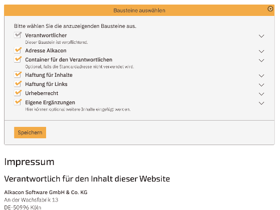Click the text DE-50996 Köln
Image resolution: width=280 pixels, height=210 pixels.
click(23, 208)
